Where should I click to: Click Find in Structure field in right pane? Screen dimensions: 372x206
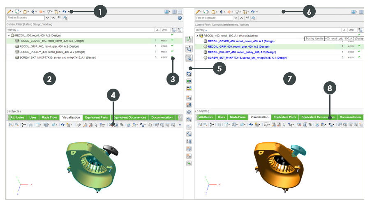pos(214,18)
